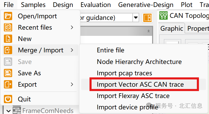The width and height of the screenshot is (209, 114).
Task: Click the Recent files clock icon
Action: click(x=8, y=27)
